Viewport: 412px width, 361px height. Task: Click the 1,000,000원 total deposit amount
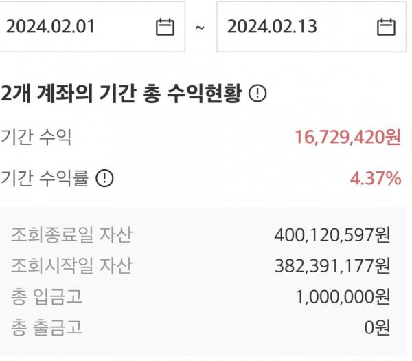click(343, 297)
